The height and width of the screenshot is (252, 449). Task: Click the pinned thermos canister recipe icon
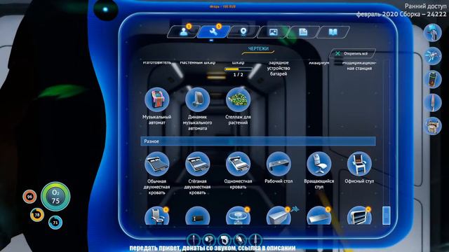(432, 79)
